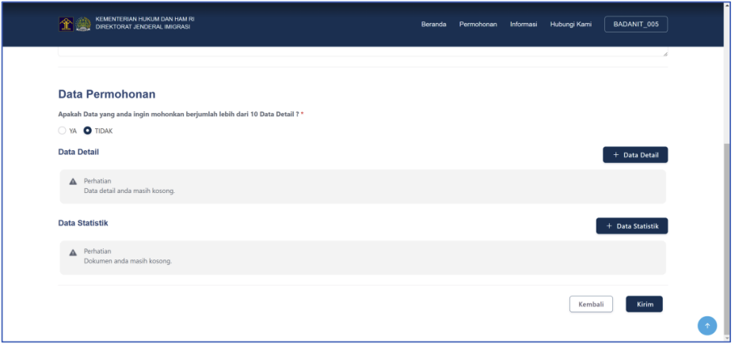Viewport: 735px width, 344px height.
Task: Go to Beranda in navigation bar
Action: tap(433, 25)
